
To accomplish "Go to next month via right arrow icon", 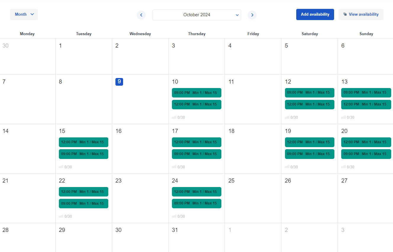I will click(x=252, y=15).
